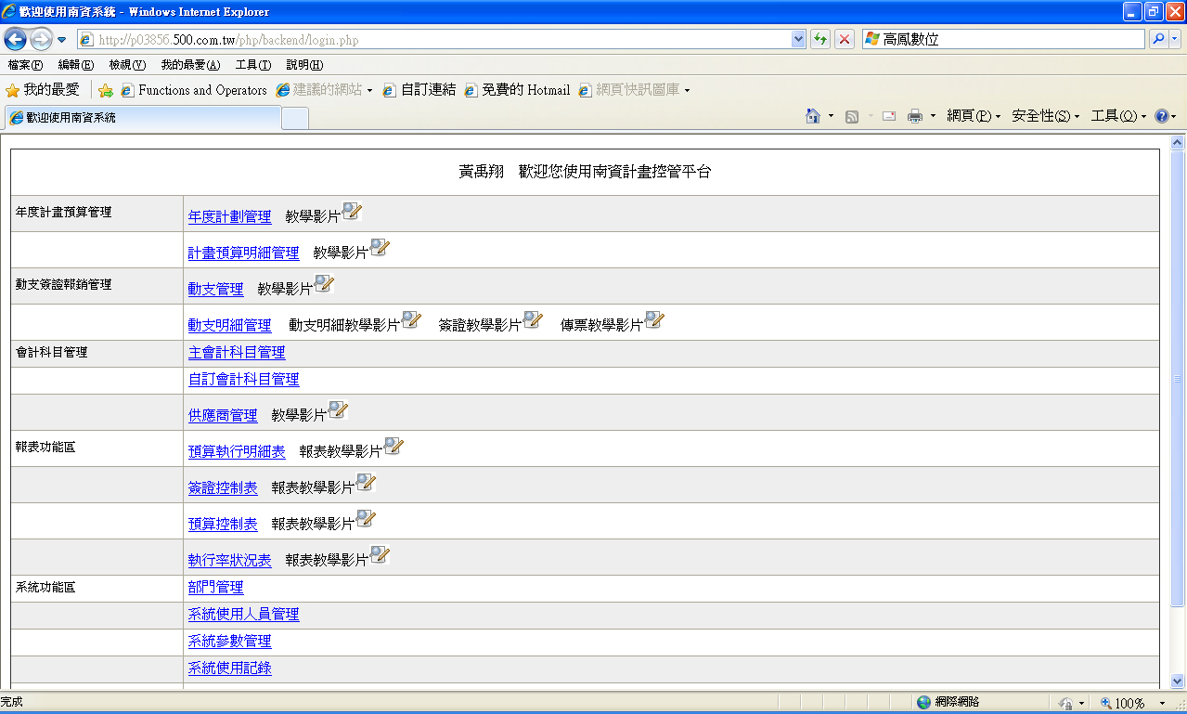Click the Home icon in the command bar
This screenshot has height=714, width=1187.
click(813, 116)
